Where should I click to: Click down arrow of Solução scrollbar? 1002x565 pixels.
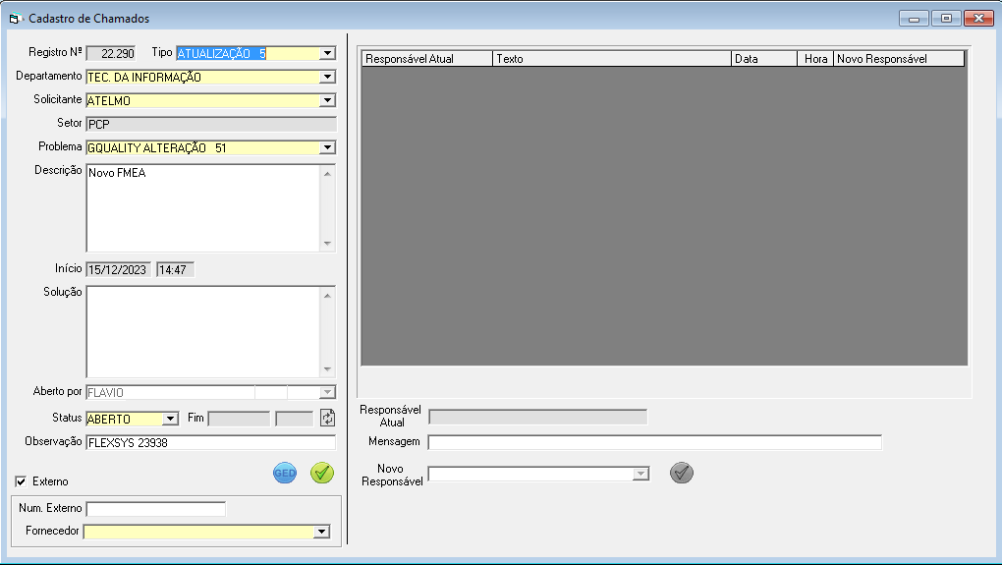tap(327, 369)
